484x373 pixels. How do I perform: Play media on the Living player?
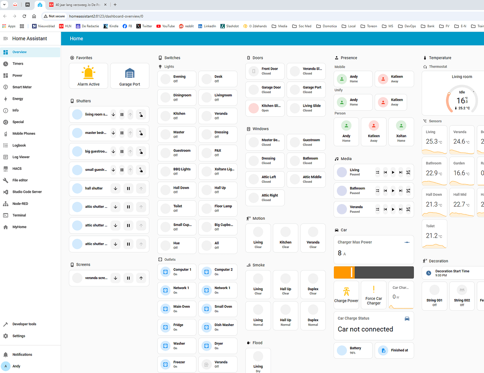(x=393, y=172)
